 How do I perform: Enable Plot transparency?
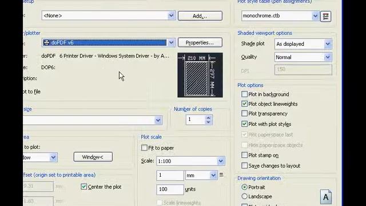tap(244, 113)
